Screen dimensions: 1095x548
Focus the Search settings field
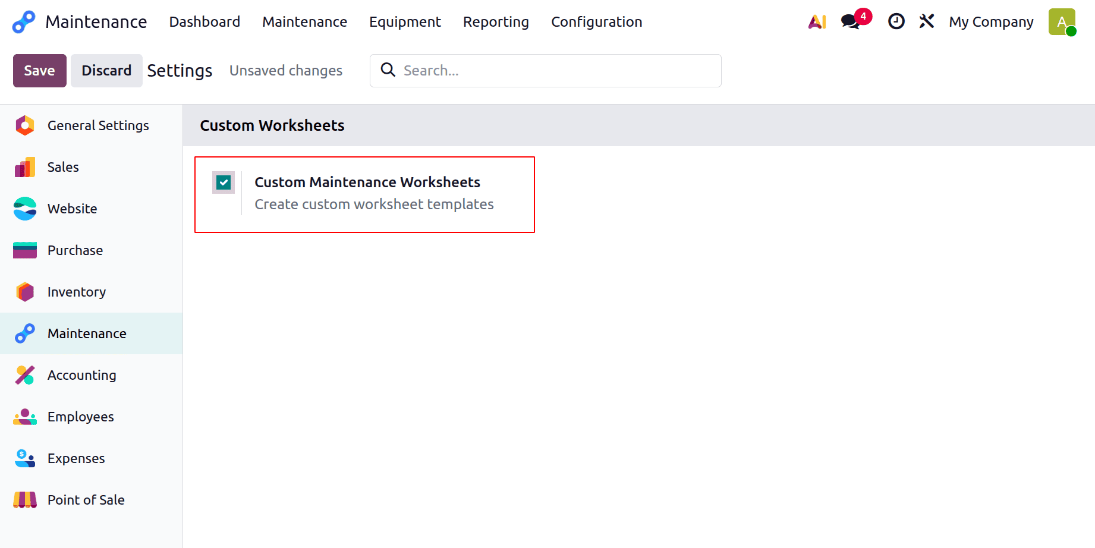coord(546,71)
